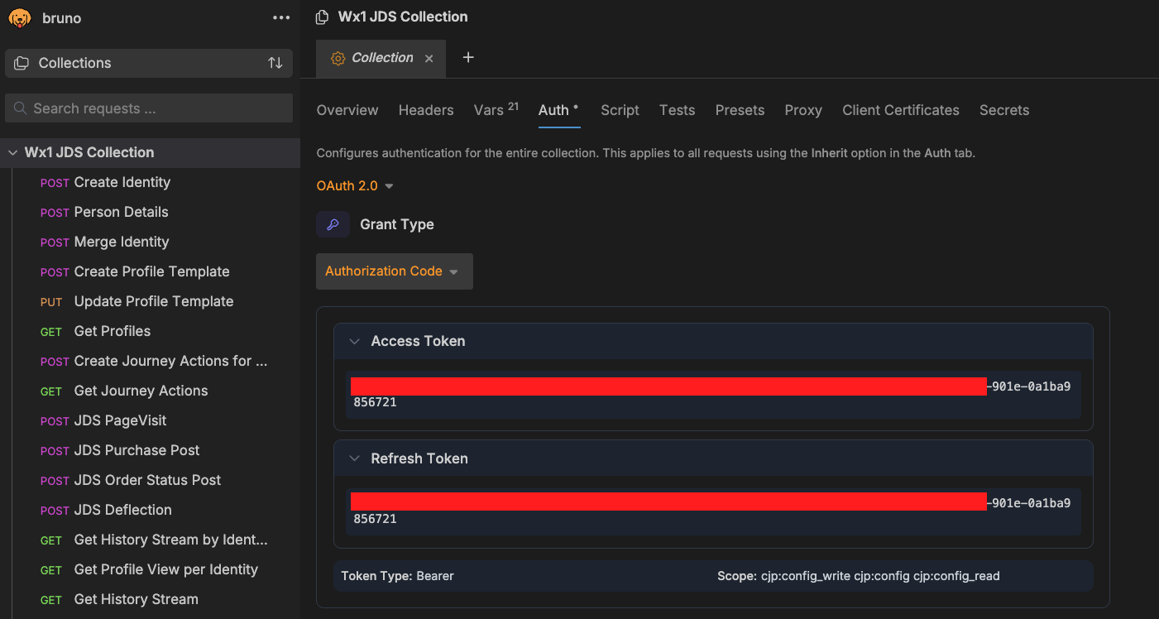Sort collections with the arrows icon
Viewport: 1159px width, 619px height.
tap(275, 63)
